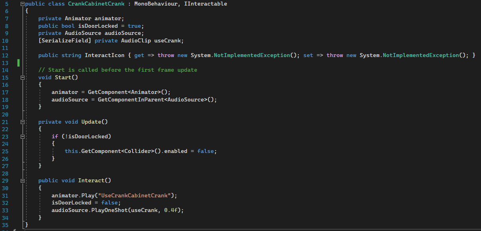Image resolution: width=481 pixels, height=231 pixels.
Task: Click the Animator type on line 7
Action: click(78, 19)
